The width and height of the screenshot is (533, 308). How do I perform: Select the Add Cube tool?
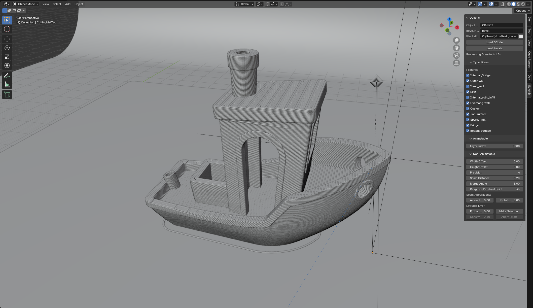pyautogui.click(x=7, y=95)
